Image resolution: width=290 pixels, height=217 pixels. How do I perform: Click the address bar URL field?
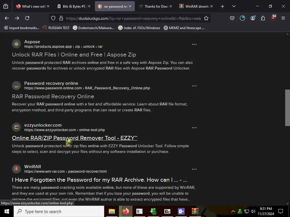[134, 18]
